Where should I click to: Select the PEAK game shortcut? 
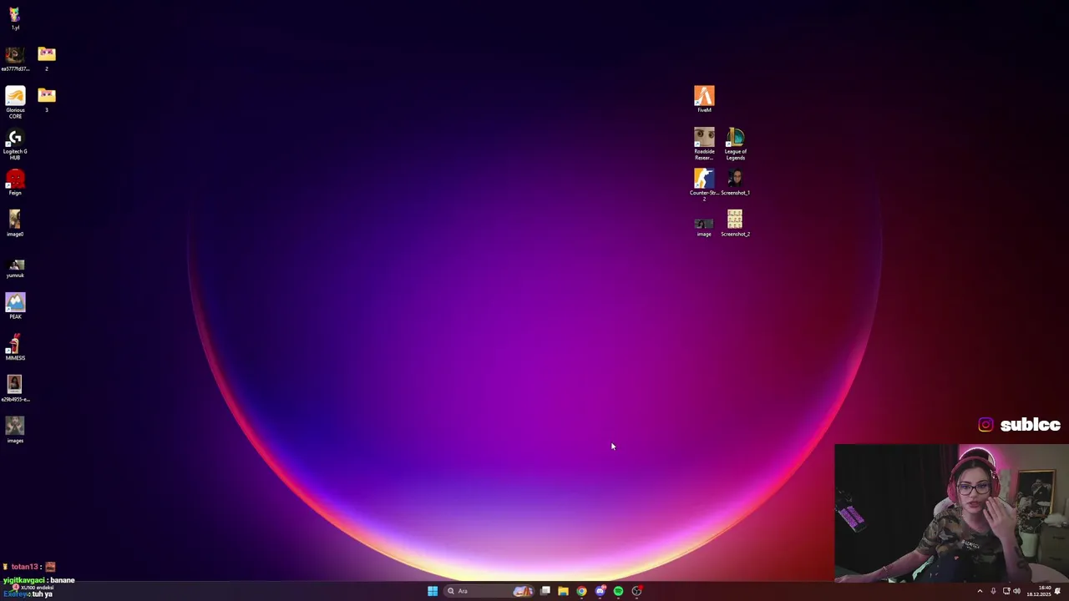pyautogui.click(x=15, y=306)
